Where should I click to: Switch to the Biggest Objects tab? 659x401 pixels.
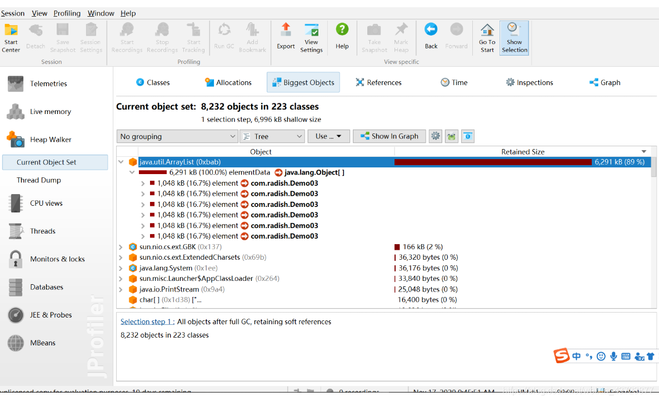pos(303,82)
